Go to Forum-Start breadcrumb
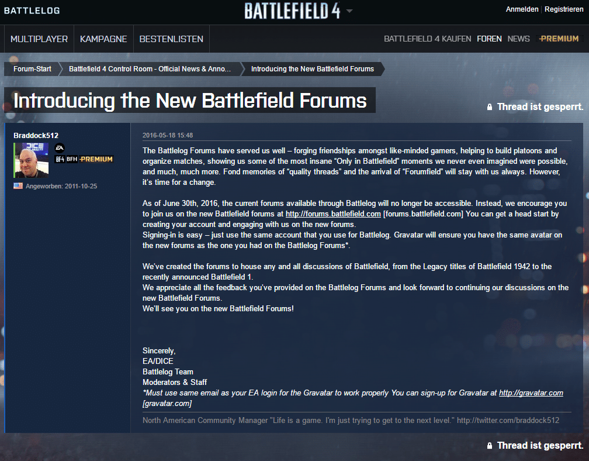589x461 pixels. [33, 69]
